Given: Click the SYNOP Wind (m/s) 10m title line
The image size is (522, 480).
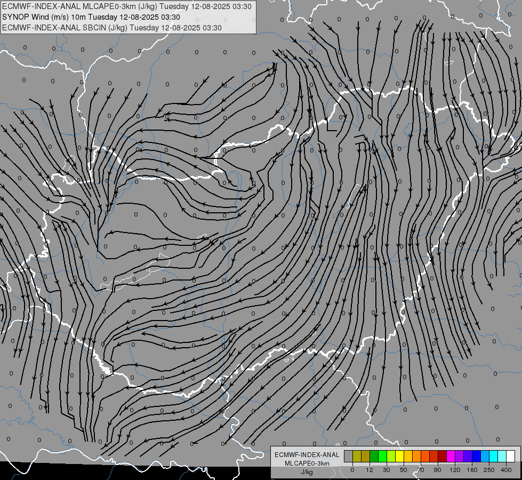Looking at the screenshot, I should coord(91,17).
